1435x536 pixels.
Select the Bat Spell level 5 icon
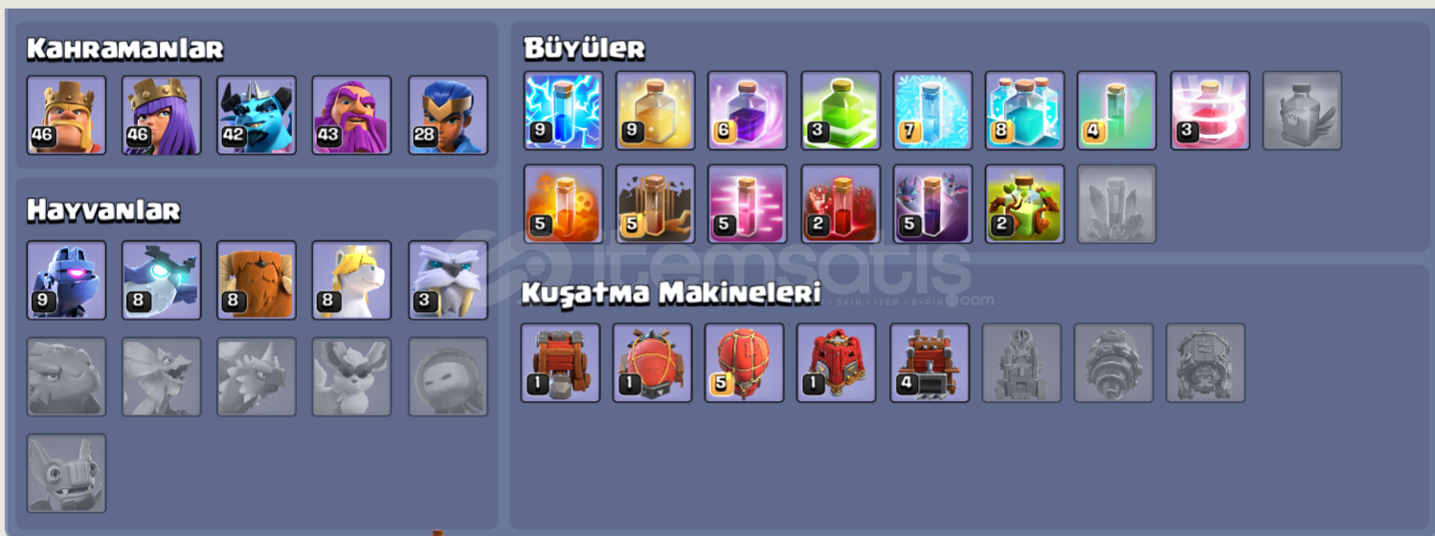[932, 204]
